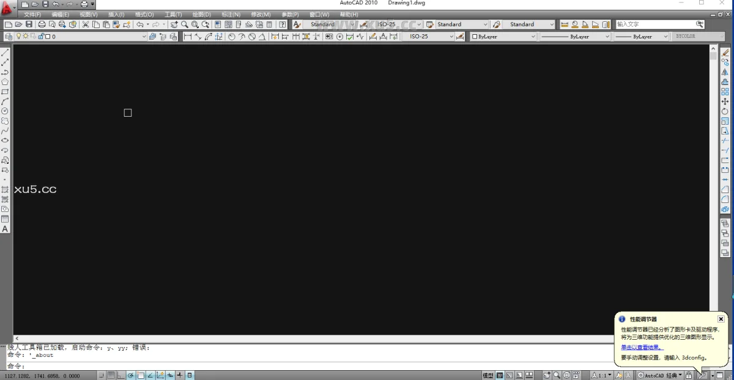
Task: Click the 单击以查看结果 link in notification
Action: coord(642,347)
